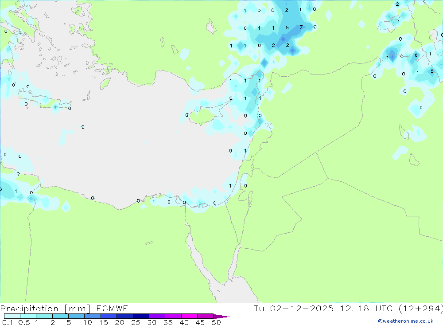
Task: Pick the 5–10 mm legend swatch
Action: (x=76, y=316)
